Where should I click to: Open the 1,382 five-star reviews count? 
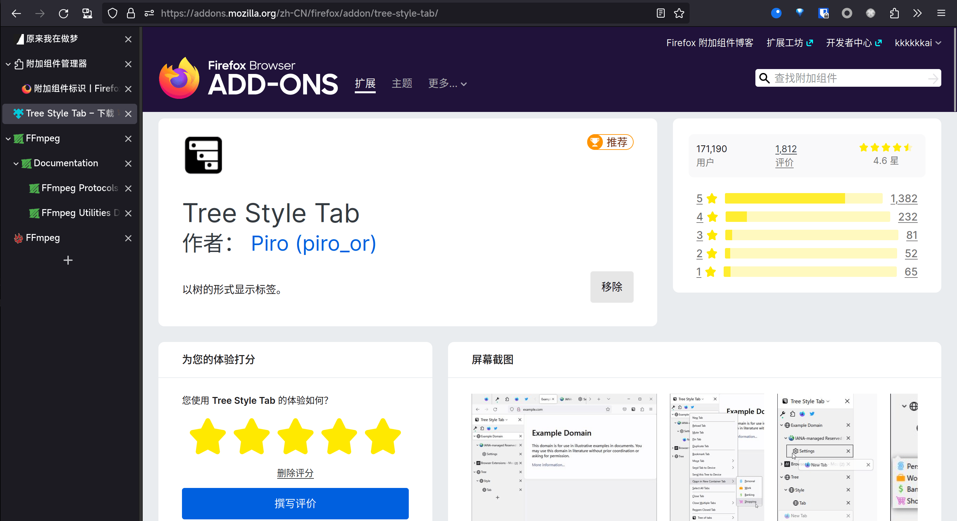(904, 198)
